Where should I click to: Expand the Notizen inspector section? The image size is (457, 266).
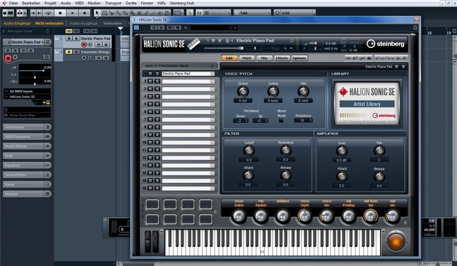(27, 194)
